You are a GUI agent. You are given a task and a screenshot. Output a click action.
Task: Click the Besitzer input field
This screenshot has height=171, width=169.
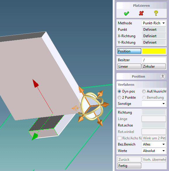coord(154,60)
